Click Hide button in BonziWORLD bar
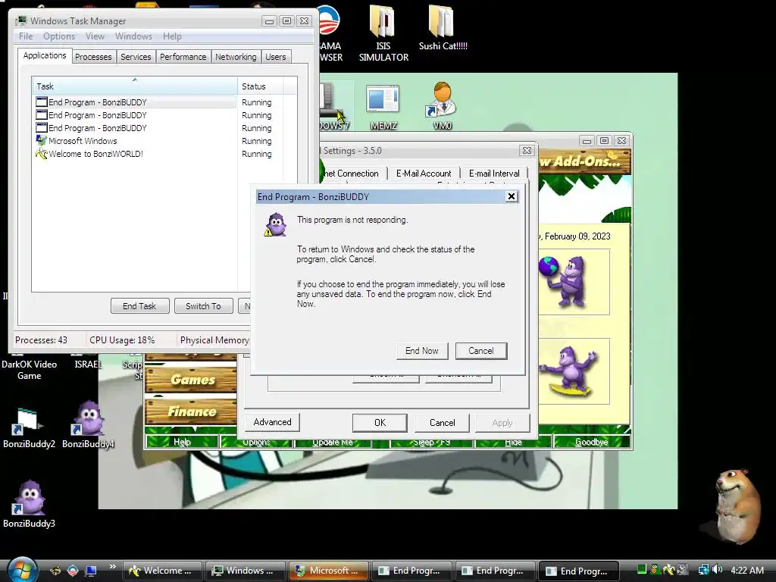 click(513, 442)
